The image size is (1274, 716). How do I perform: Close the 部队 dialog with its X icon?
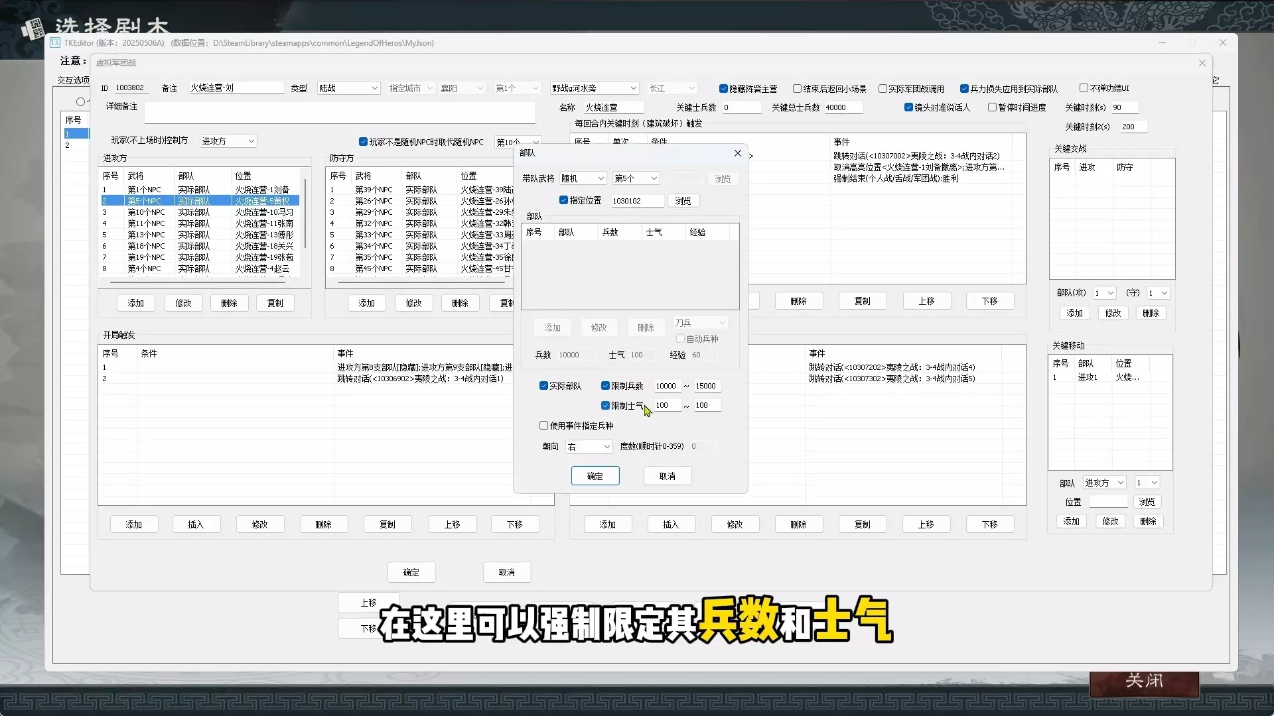point(737,153)
